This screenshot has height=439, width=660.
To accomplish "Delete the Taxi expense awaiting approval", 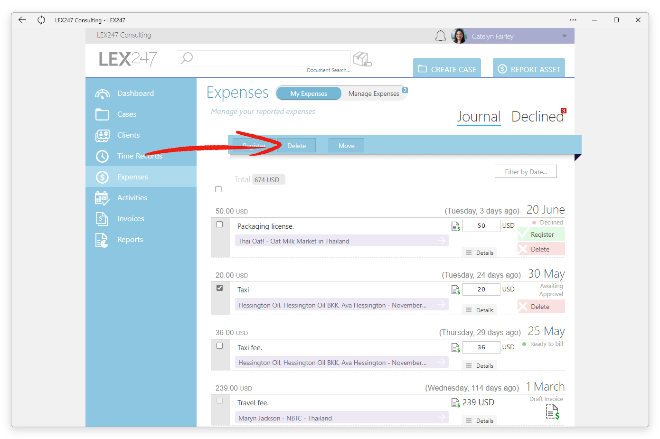I will tap(541, 307).
